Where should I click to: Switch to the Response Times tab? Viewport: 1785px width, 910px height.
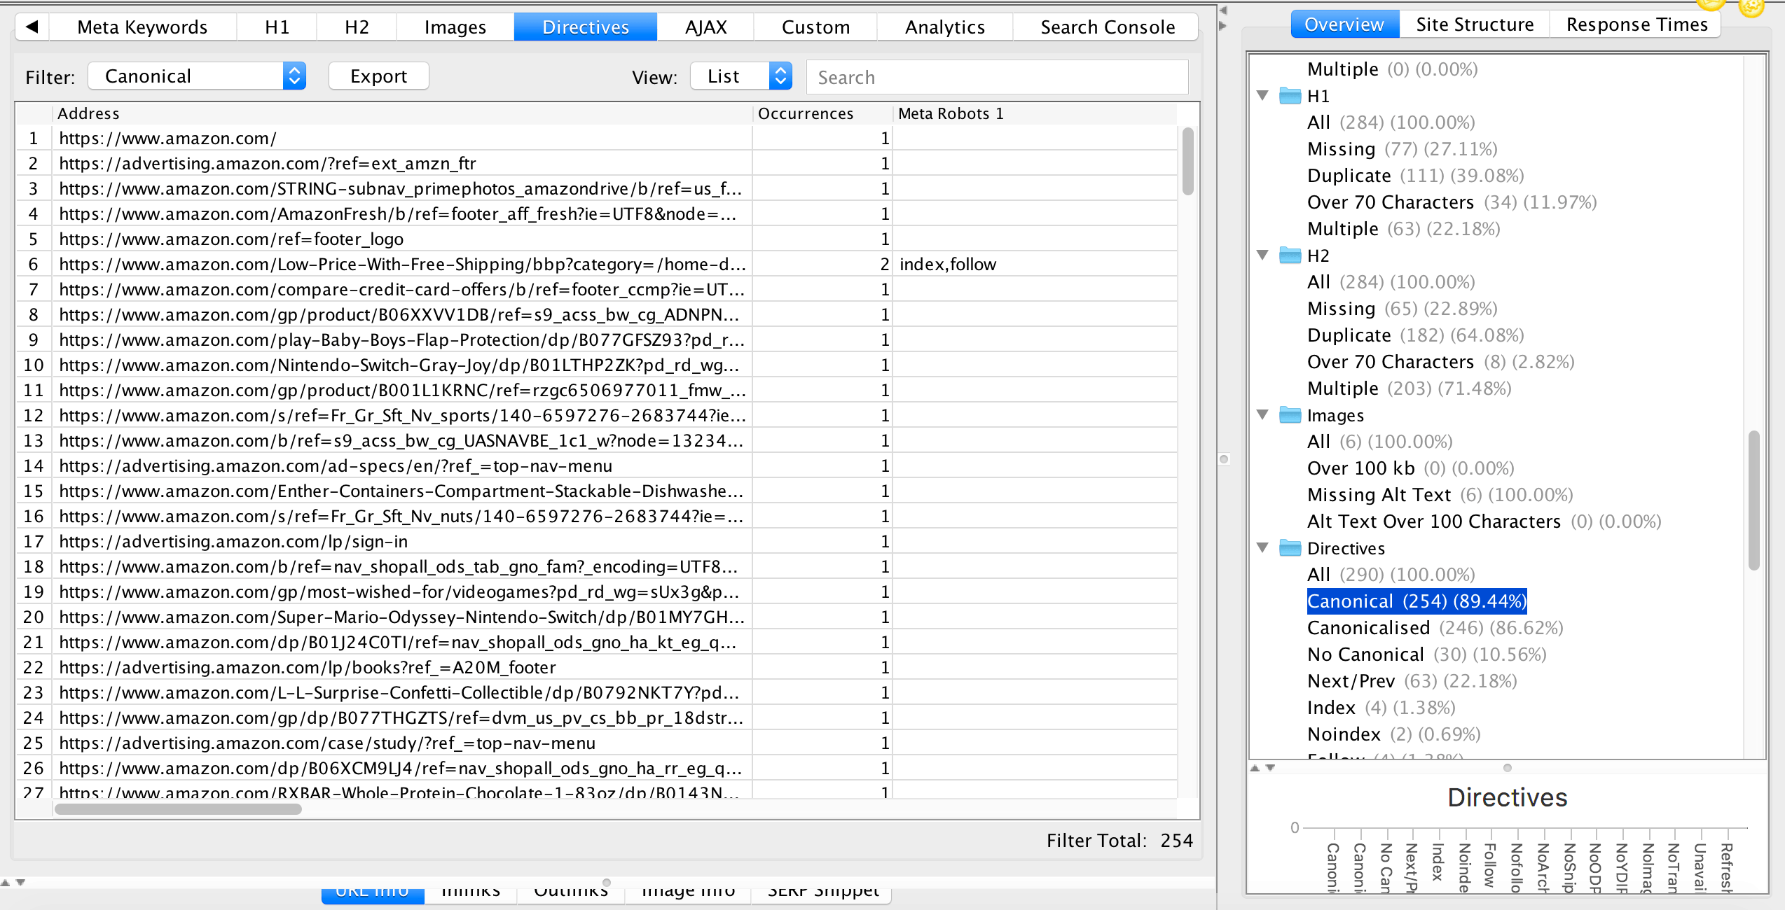coord(1636,24)
